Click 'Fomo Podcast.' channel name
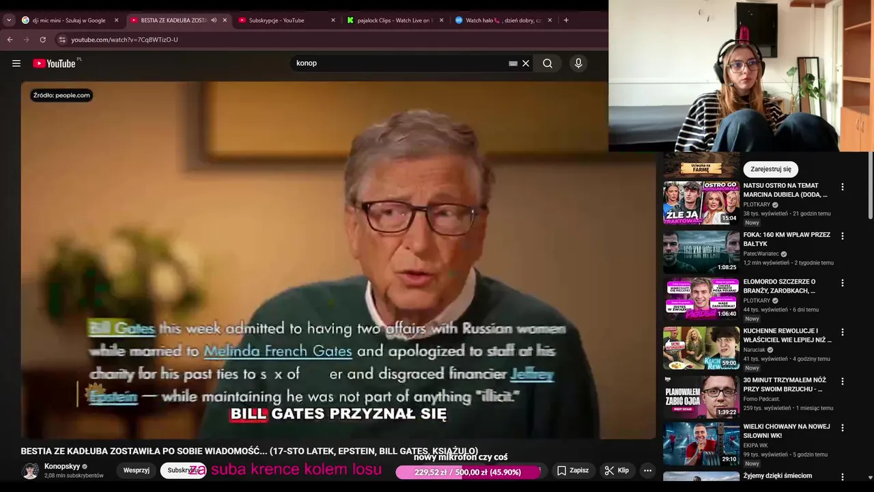This screenshot has height=492, width=874. [x=762, y=398]
